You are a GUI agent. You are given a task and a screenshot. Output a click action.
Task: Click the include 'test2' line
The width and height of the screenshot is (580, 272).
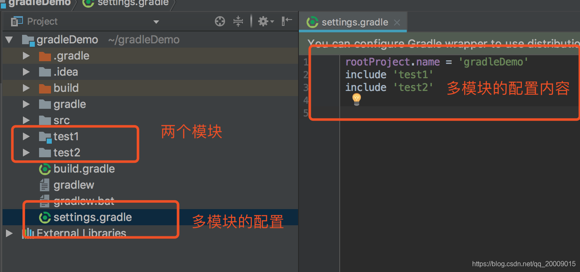[x=389, y=88]
